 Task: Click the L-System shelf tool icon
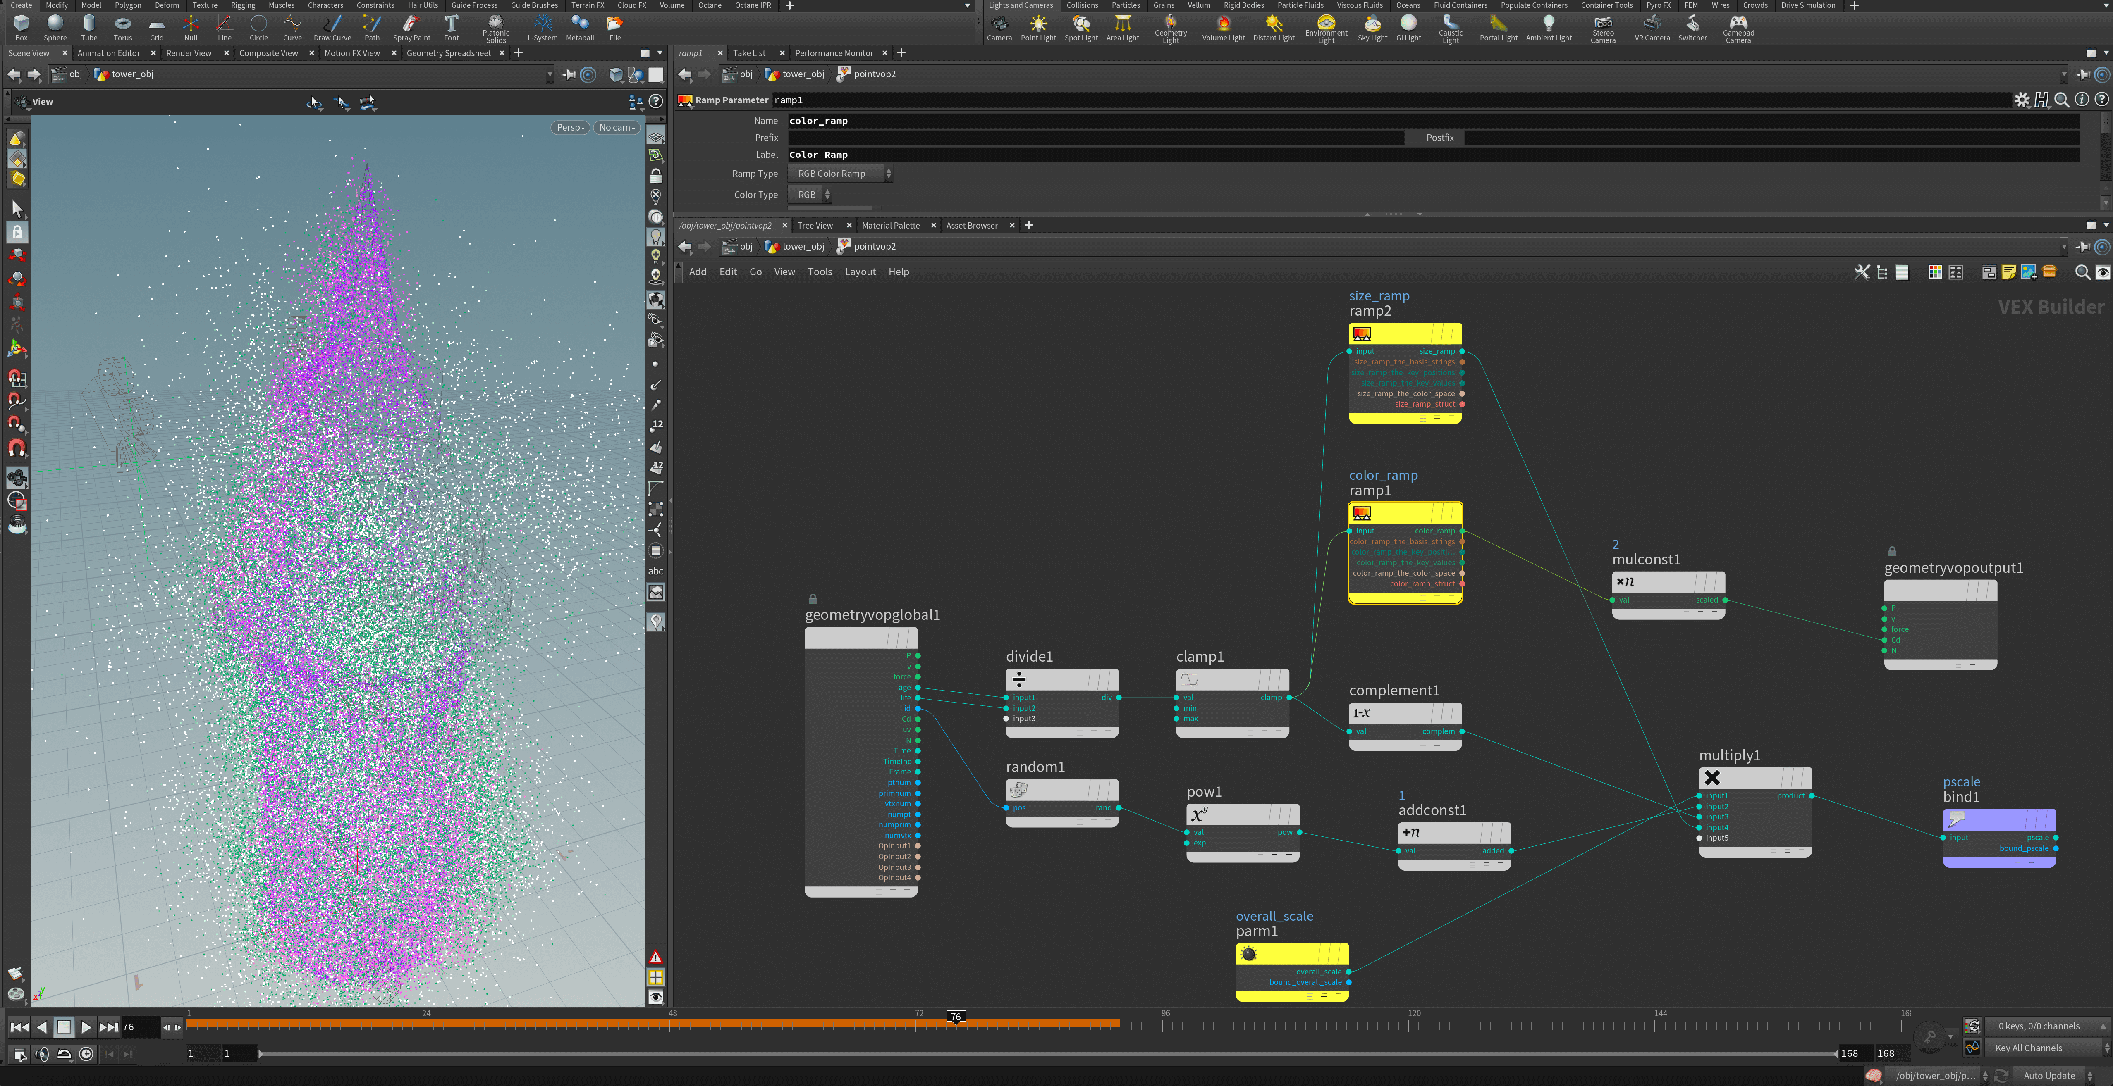[542, 25]
